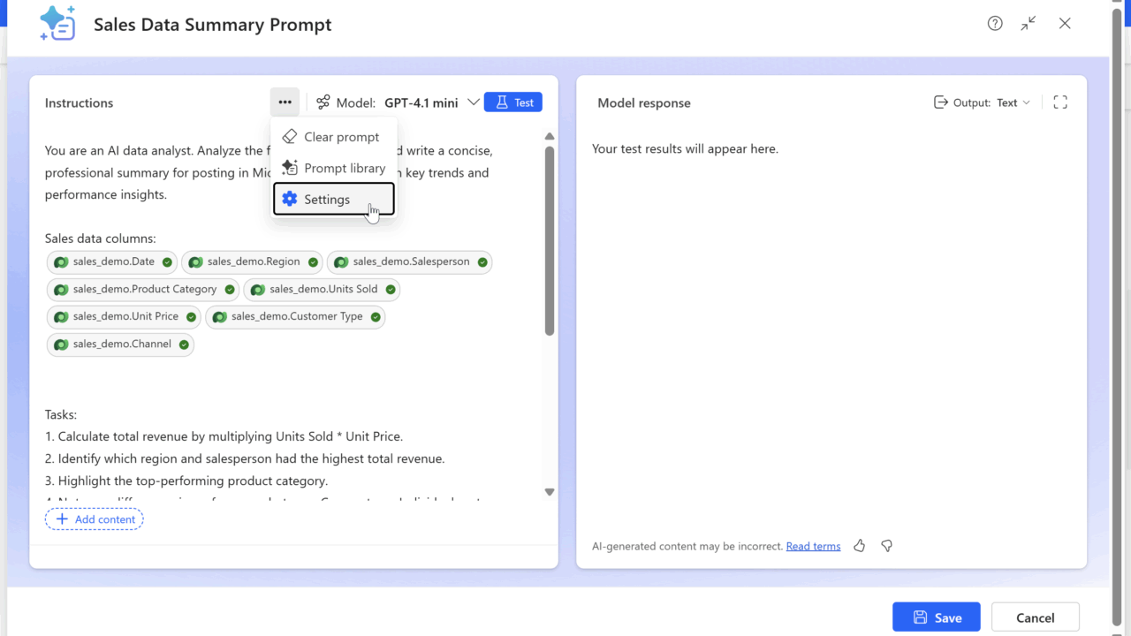Image resolution: width=1131 pixels, height=636 pixels.
Task: Expand Model response to full screen
Action: coord(1060,102)
